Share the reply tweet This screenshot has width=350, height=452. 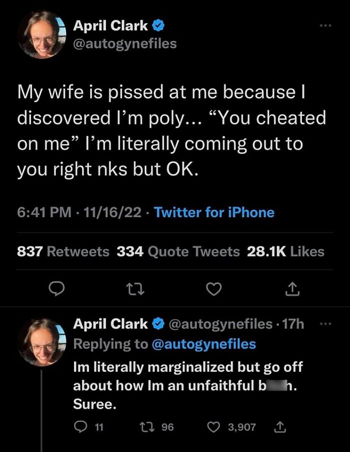pyautogui.click(x=280, y=426)
